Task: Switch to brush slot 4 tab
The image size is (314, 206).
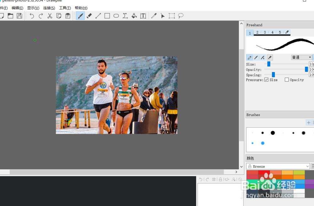Action: (x=272, y=32)
